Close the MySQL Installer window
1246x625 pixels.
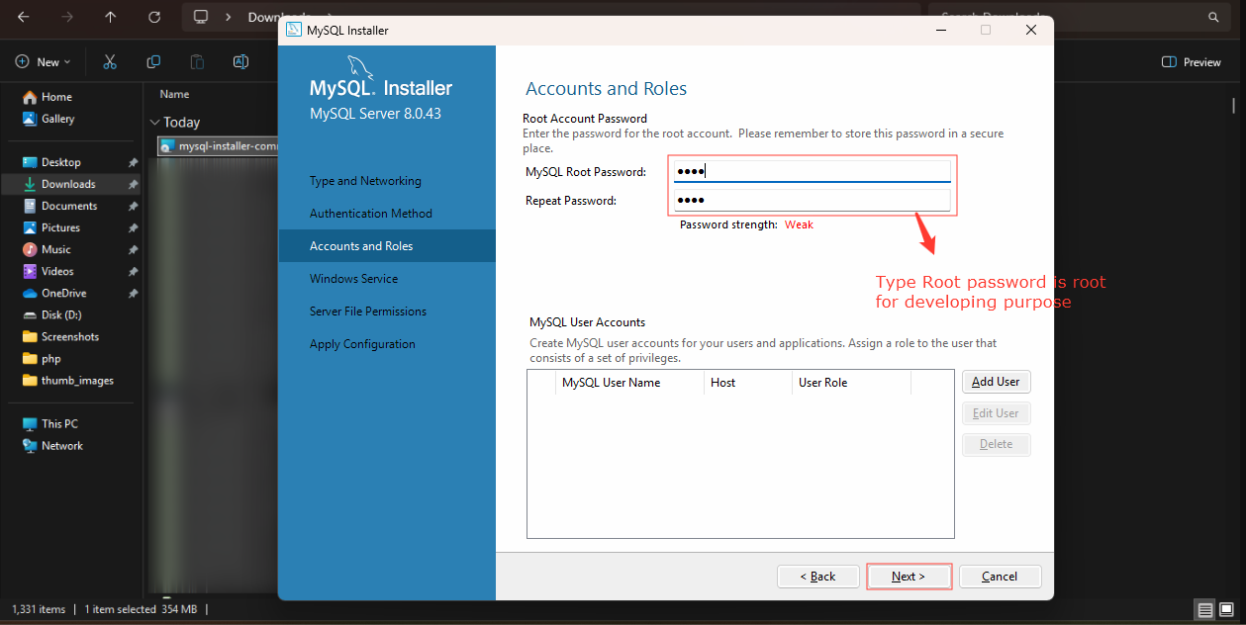1031,30
